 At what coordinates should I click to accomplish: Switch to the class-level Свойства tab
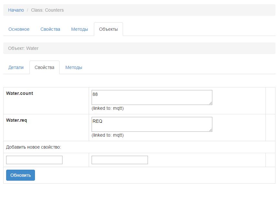coord(50,29)
